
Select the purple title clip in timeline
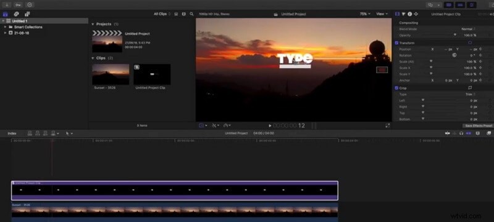175,191
